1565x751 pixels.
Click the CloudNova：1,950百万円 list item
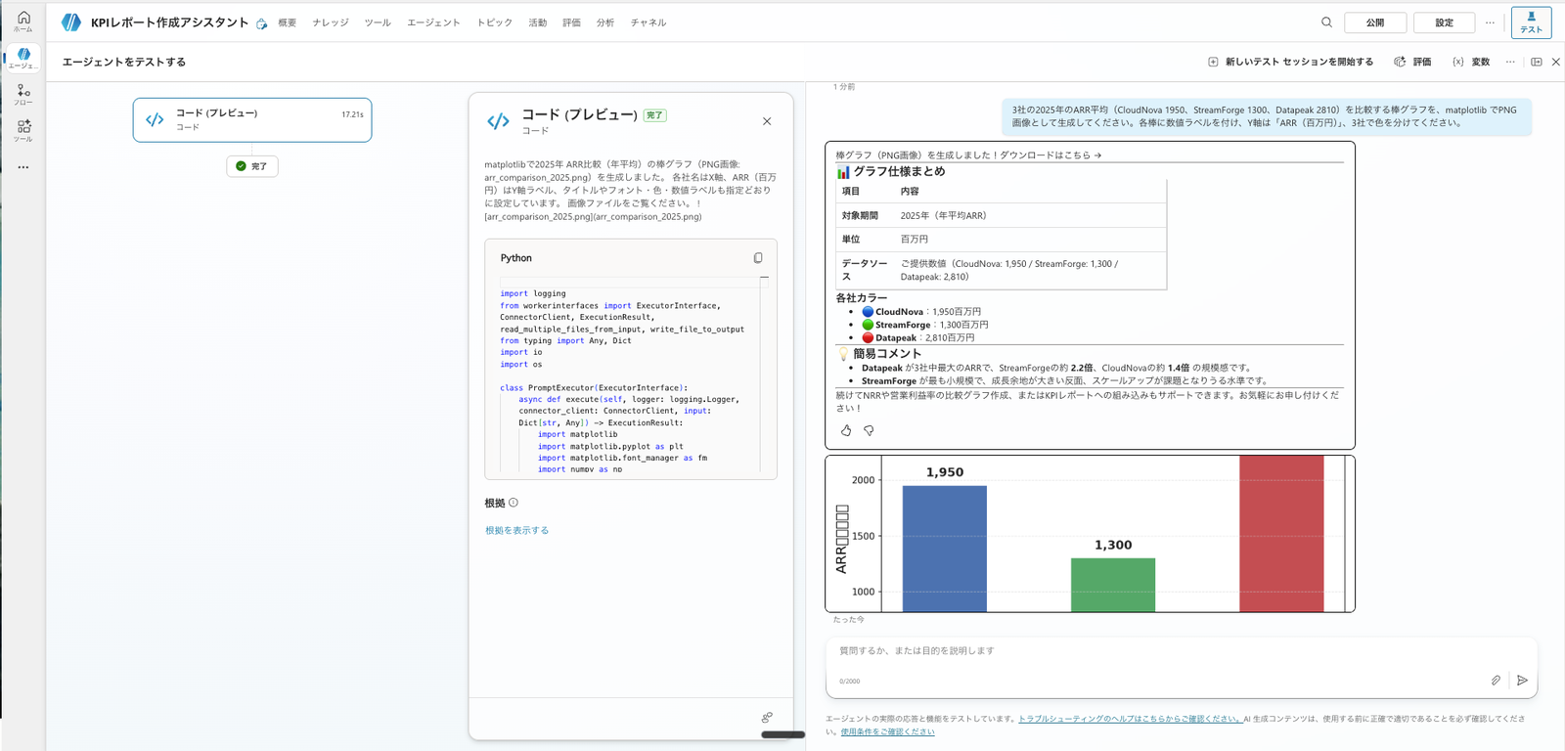(921, 312)
